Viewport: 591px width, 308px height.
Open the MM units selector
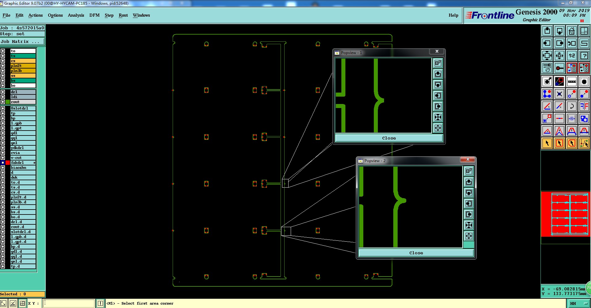[579, 303]
